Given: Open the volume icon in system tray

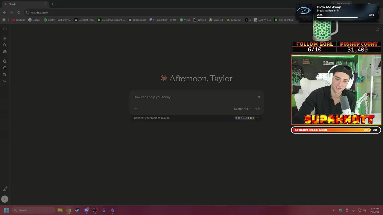Looking at the screenshot, I should point(364,210).
